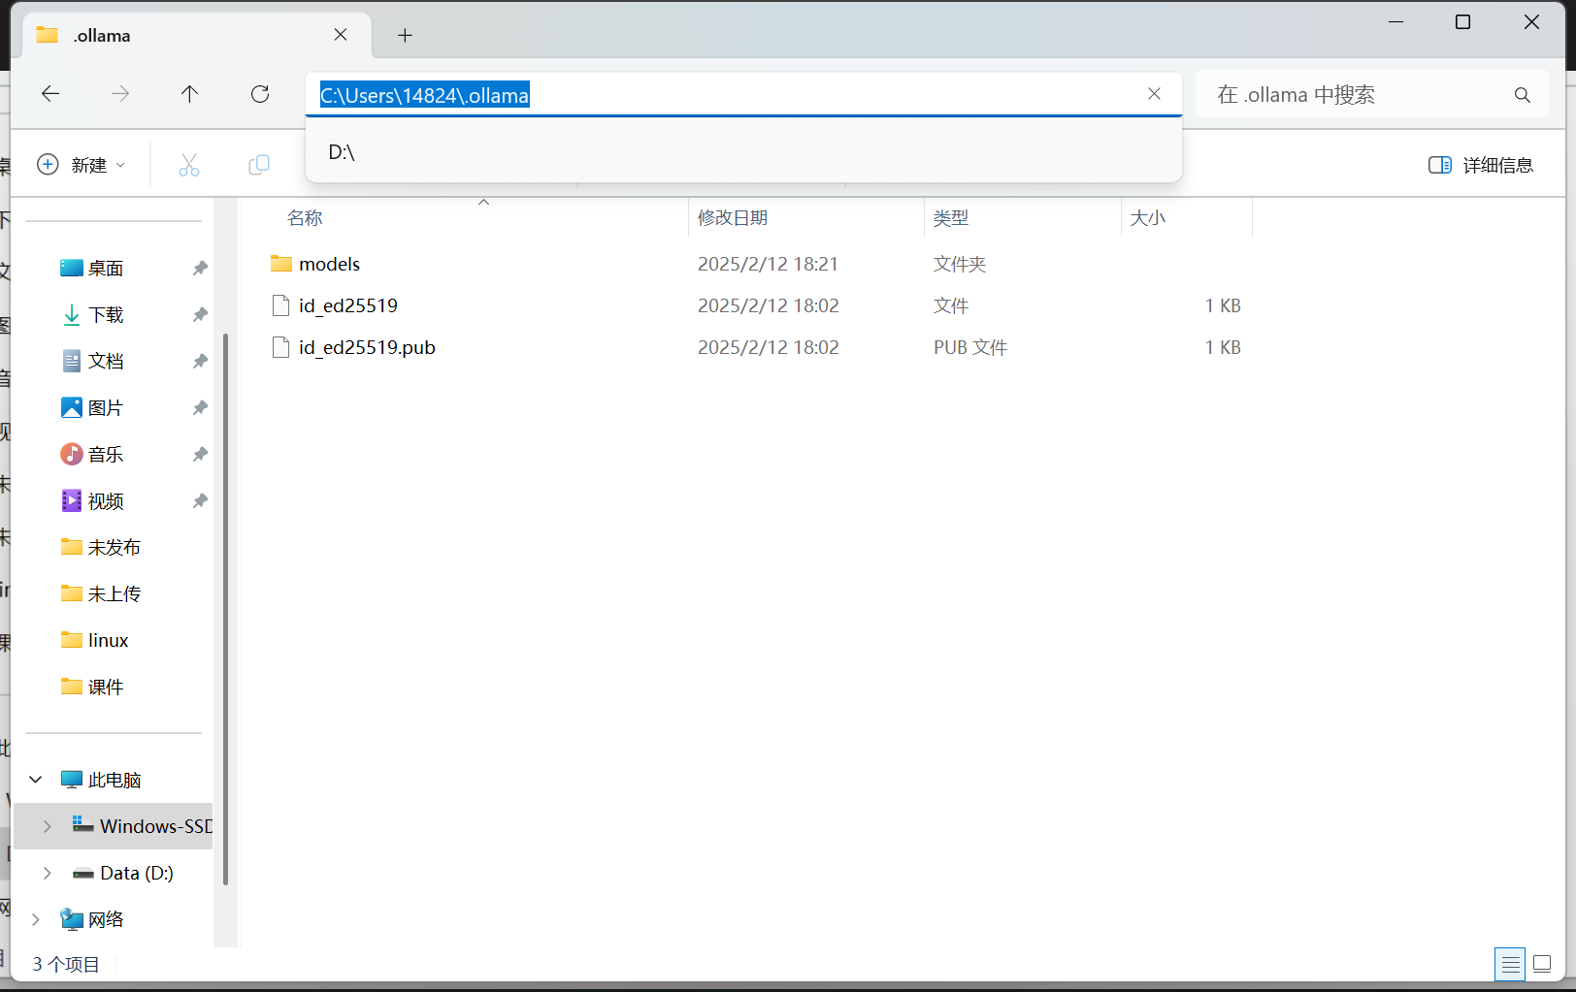1576x992 pixels.
Task: Open the 课件 folder in sidebar
Action: point(106,688)
